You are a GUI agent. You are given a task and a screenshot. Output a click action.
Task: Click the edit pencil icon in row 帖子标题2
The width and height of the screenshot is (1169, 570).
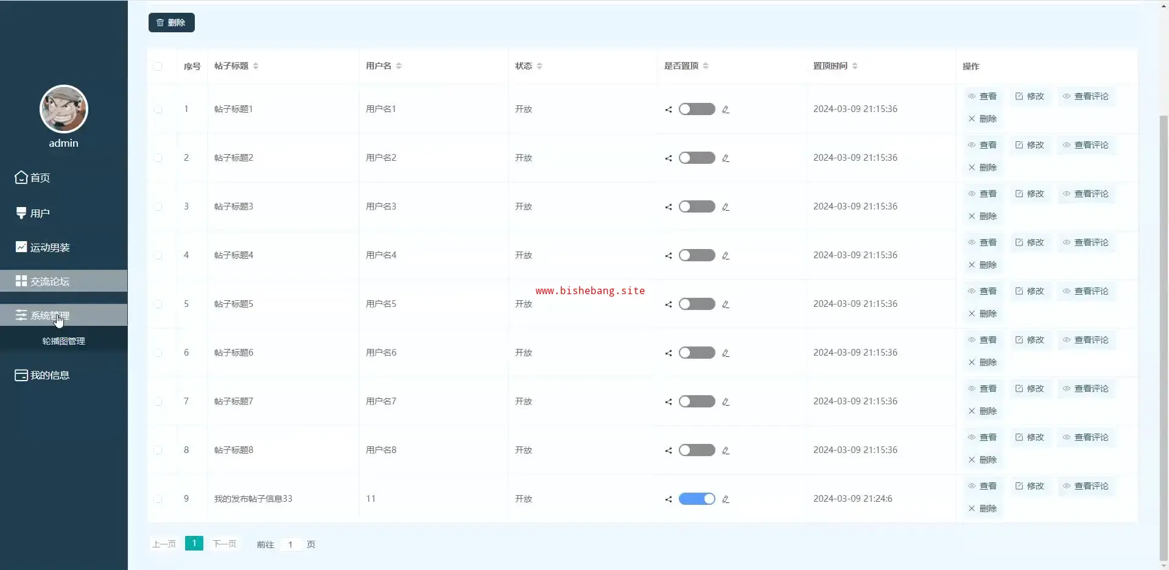(726, 158)
